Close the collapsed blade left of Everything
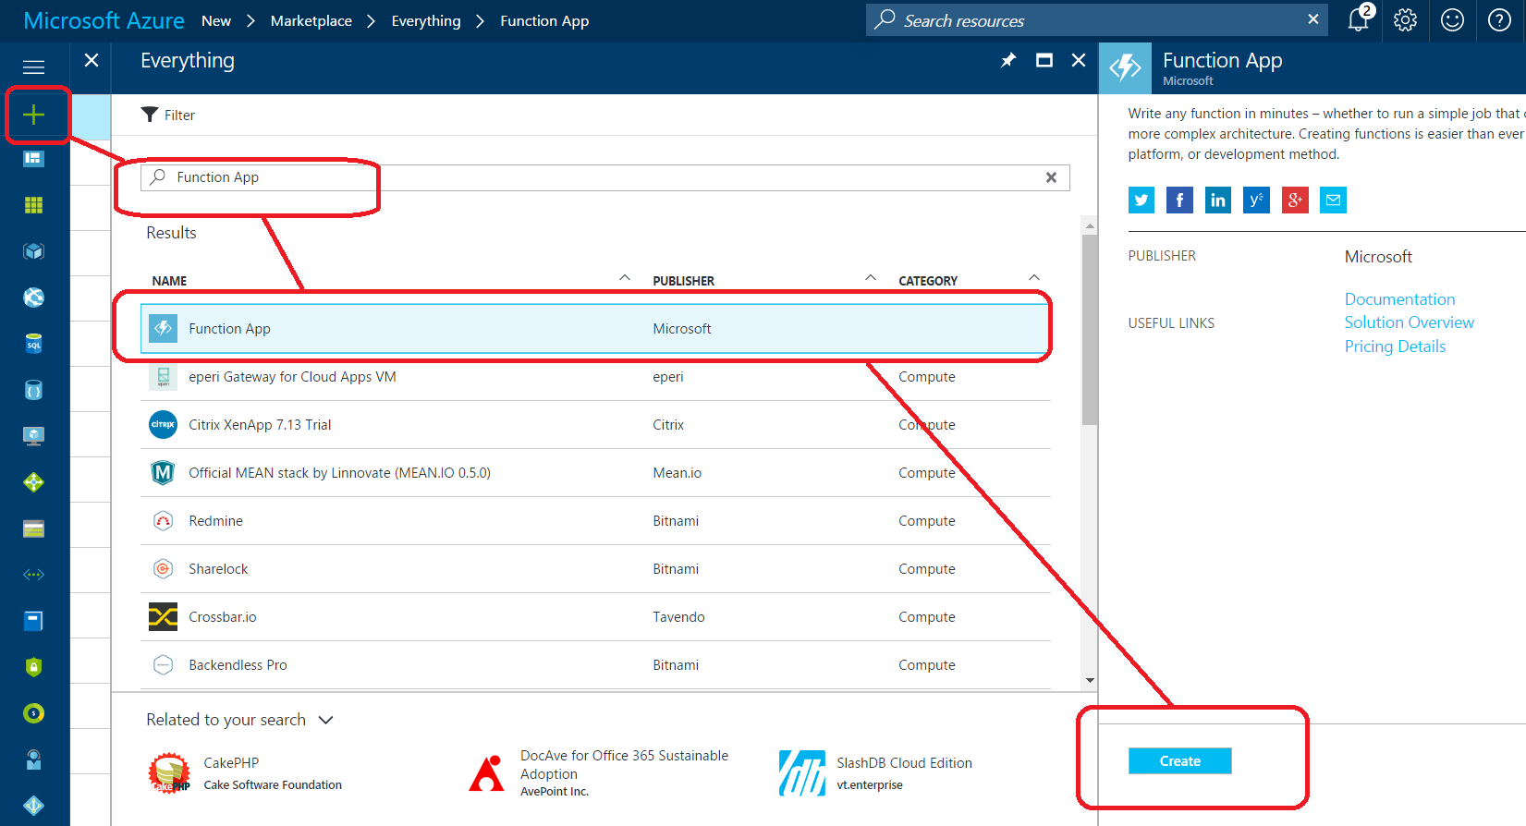The width and height of the screenshot is (1526, 826). coord(92,60)
